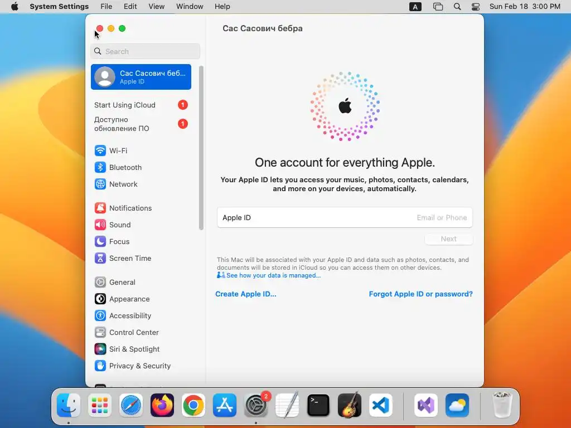
Task: Click Forgot Apple ID or password
Action: tap(420, 294)
